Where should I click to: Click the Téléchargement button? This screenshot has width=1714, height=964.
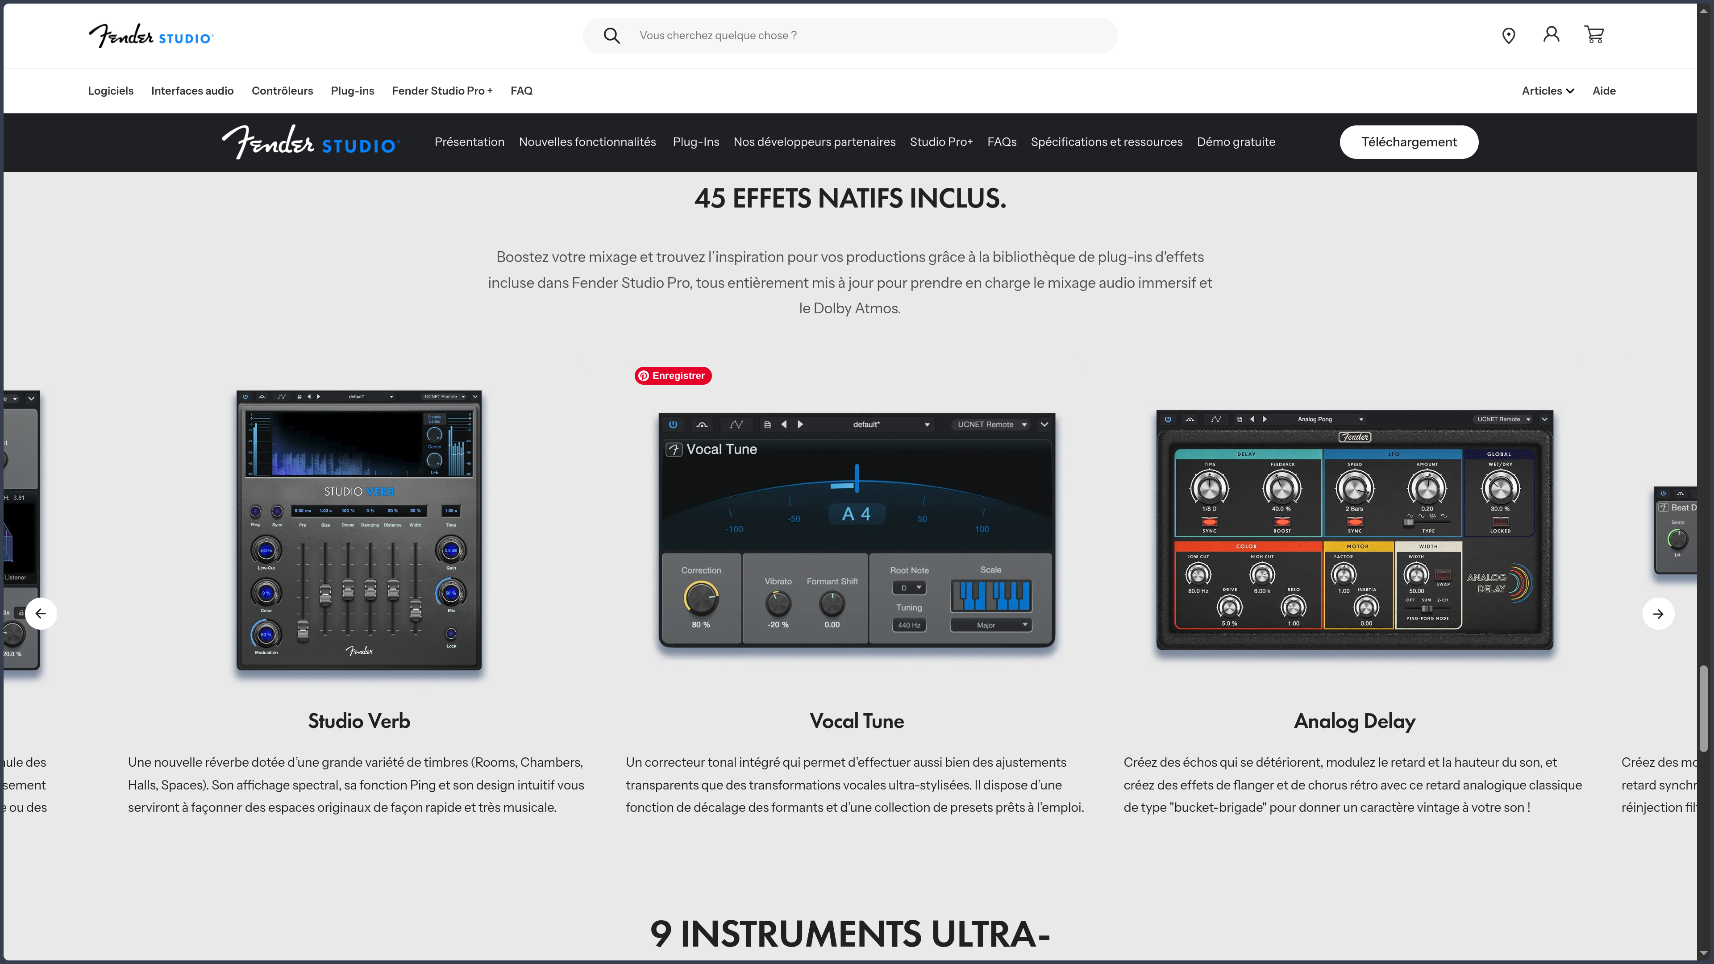1409,142
